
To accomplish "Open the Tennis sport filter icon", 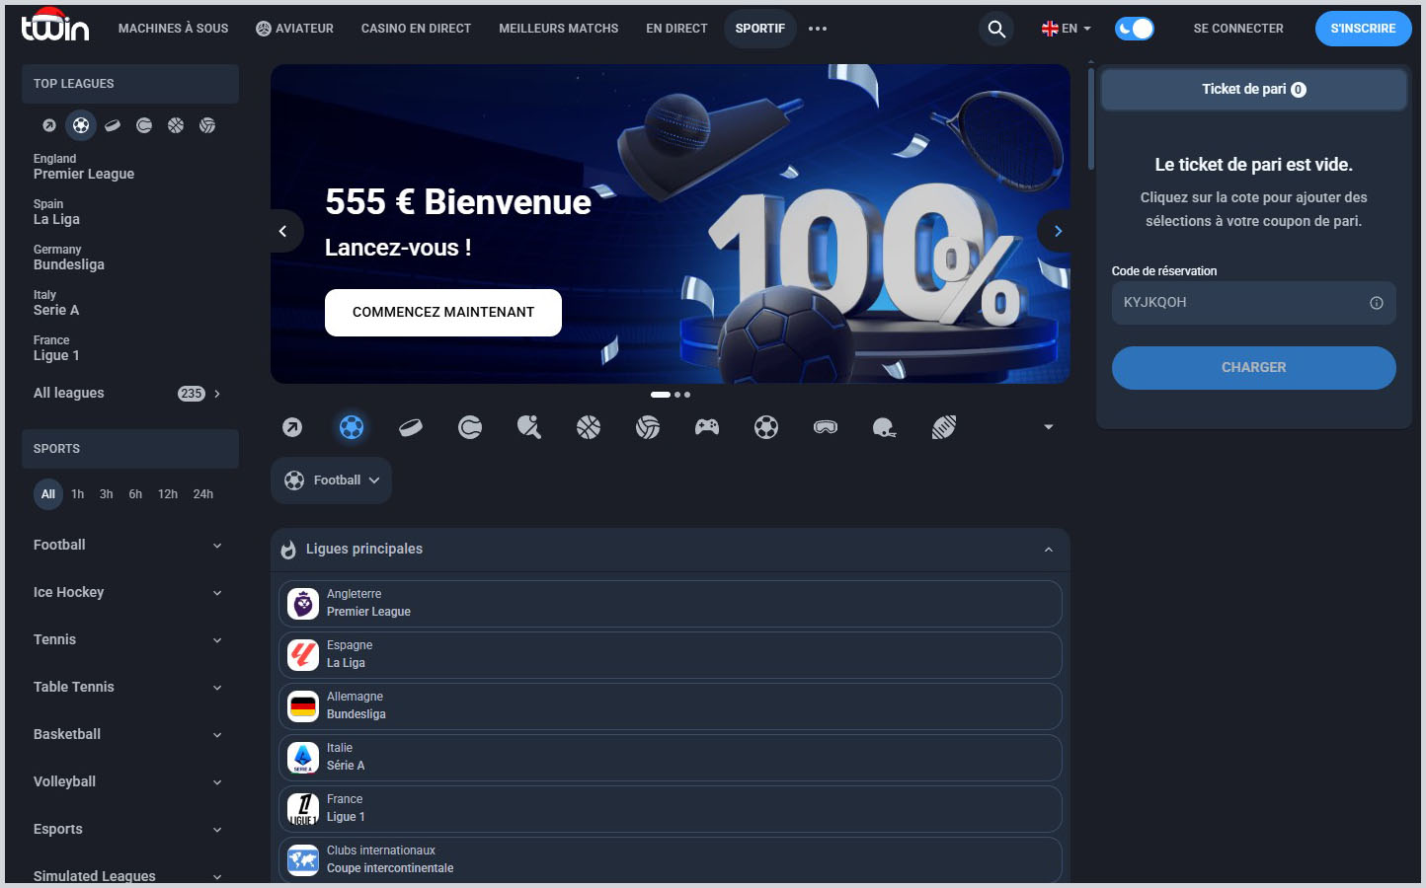I will point(470,426).
